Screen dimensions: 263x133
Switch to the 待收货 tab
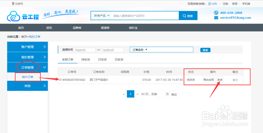(x=86, y=59)
